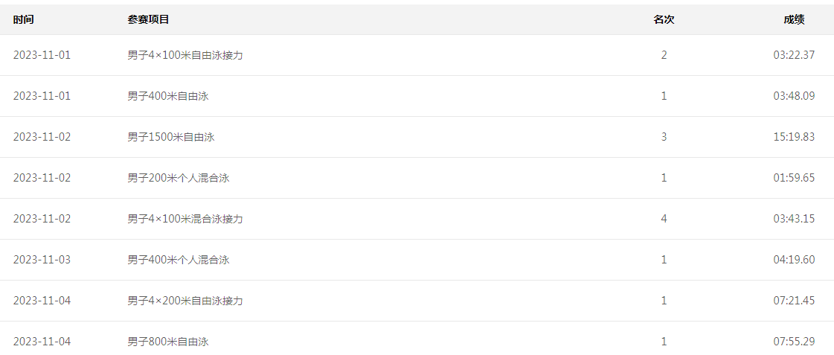
Task: Click the result time 07:21.45
Action: tap(794, 301)
